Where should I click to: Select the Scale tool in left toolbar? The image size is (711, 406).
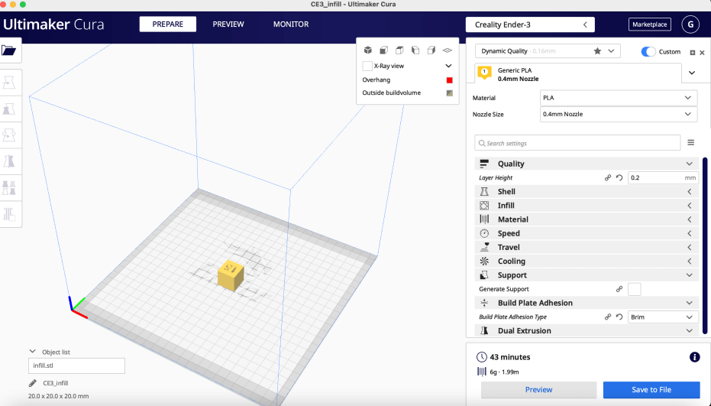pyautogui.click(x=9, y=109)
